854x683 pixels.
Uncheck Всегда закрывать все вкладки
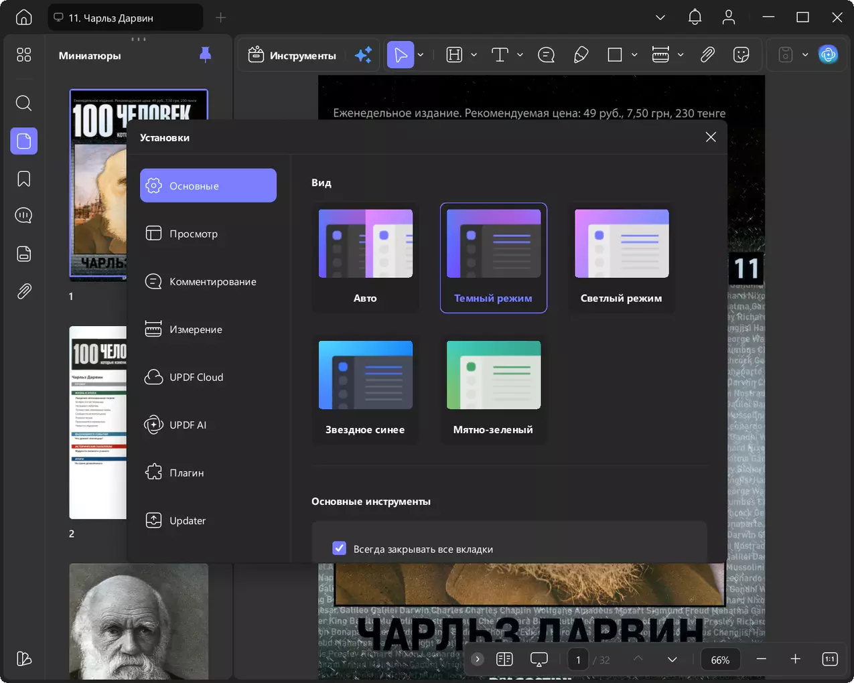(339, 548)
